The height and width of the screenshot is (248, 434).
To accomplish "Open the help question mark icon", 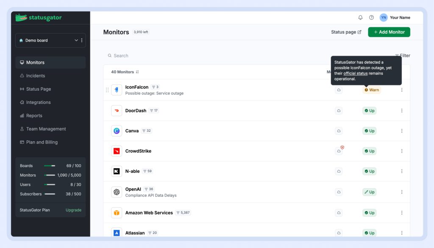I will pos(371,17).
